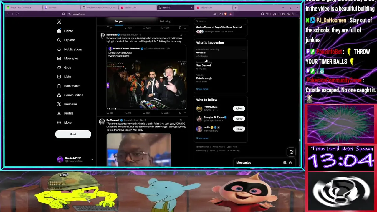The image size is (377, 212).
Task: Open options for Godzilla trend
Action: [244, 50]
